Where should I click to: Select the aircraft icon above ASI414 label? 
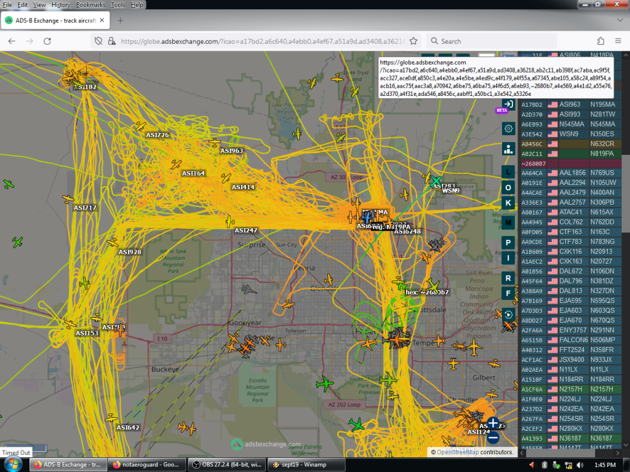click(x=226, y=178)
